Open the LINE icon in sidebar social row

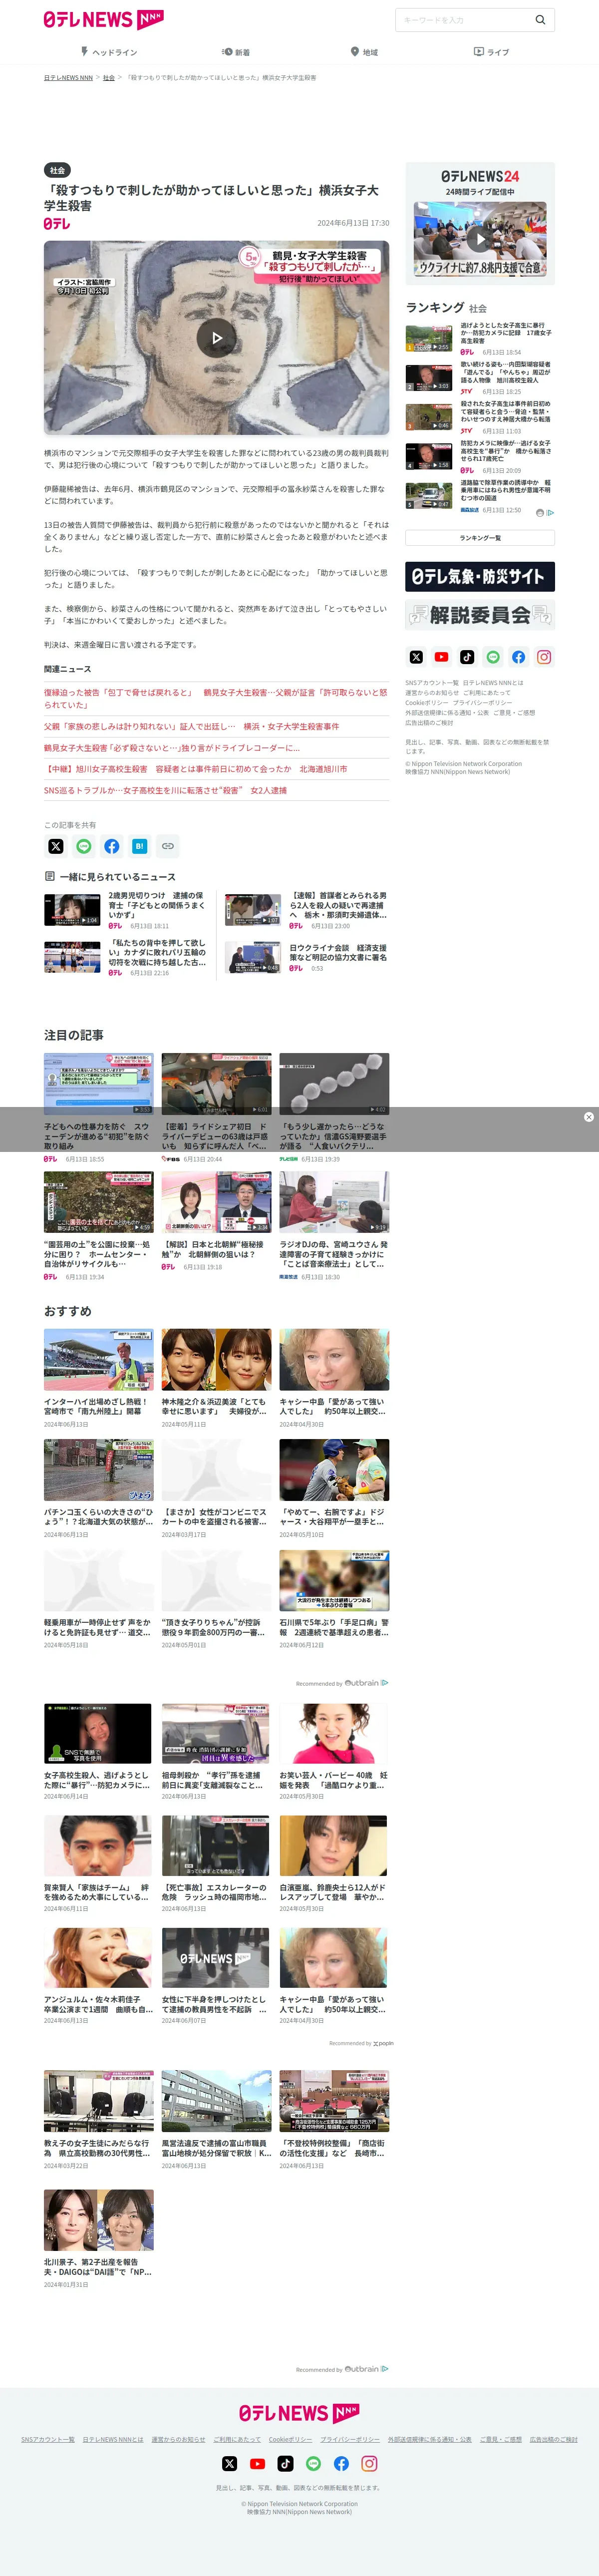click(492, 657)
